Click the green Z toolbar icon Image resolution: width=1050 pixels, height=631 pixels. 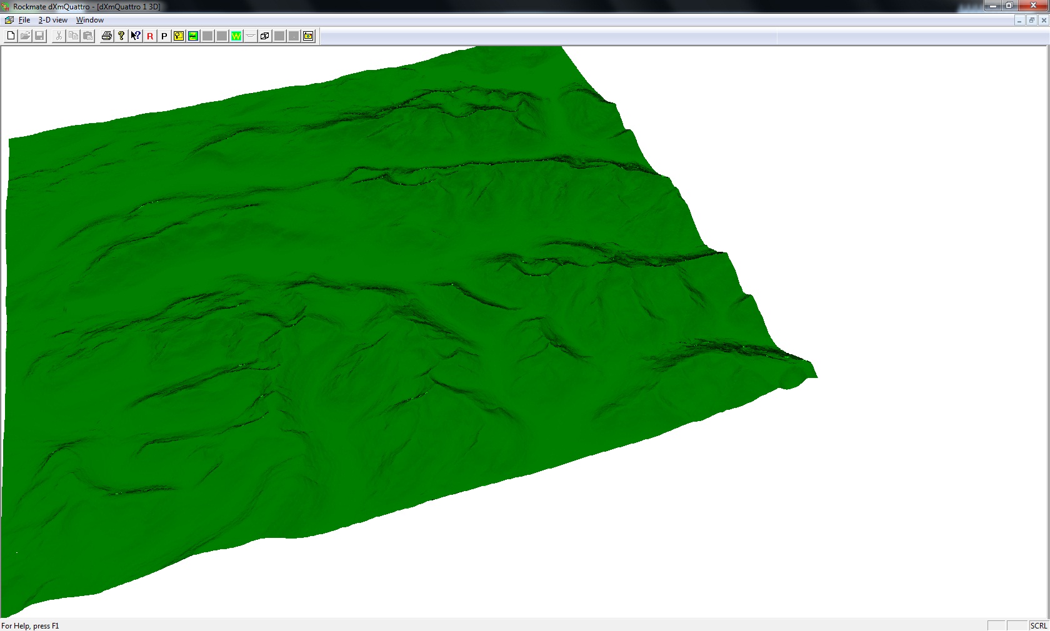click(193, 36)
